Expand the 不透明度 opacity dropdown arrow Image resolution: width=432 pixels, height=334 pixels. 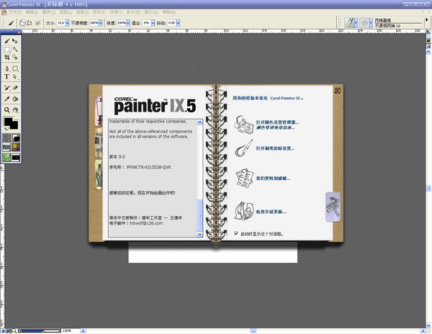[101, 23]
